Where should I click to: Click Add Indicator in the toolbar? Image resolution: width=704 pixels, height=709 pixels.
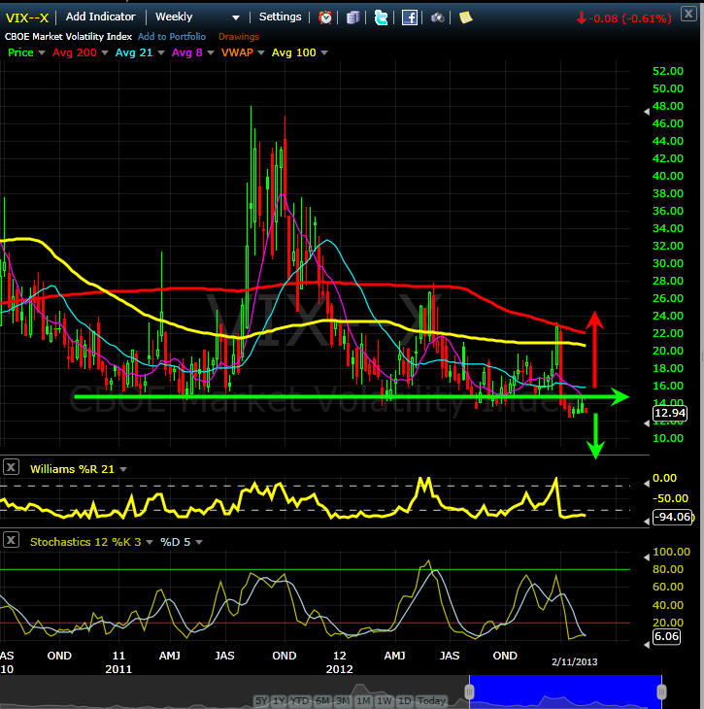click(x=101, y=17)
